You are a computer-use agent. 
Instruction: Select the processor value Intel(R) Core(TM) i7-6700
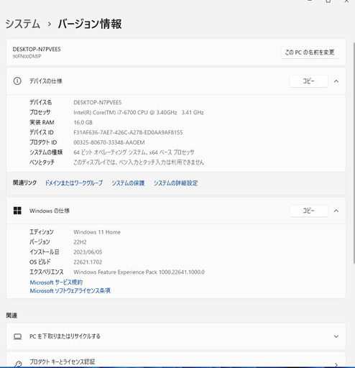[139, 112]
